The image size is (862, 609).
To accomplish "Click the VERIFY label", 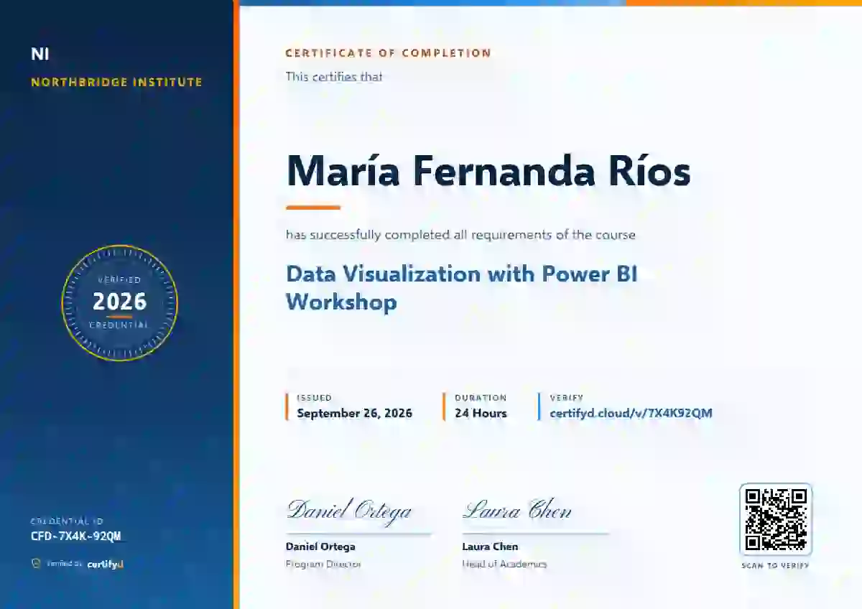I will coord(567,398).
